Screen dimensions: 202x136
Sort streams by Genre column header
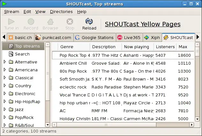(x=74, y=47)
